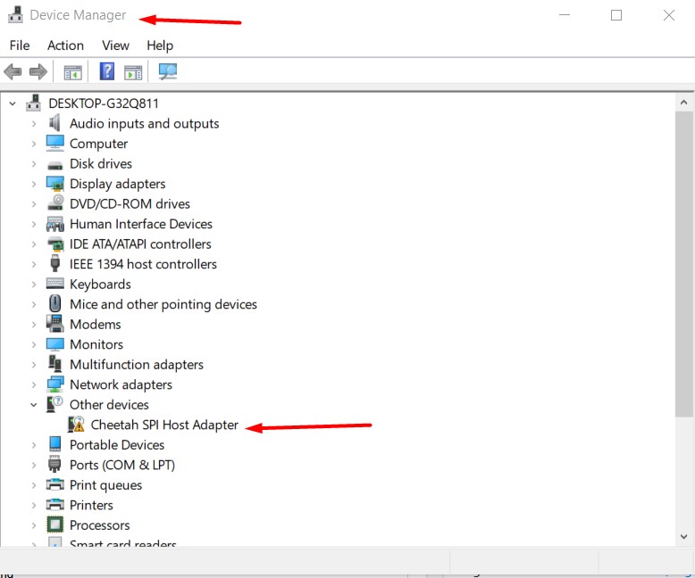The height and width of the screenshot is (578, 695).
Task: Click the Display adapters icon
Action: coord(55,184)
